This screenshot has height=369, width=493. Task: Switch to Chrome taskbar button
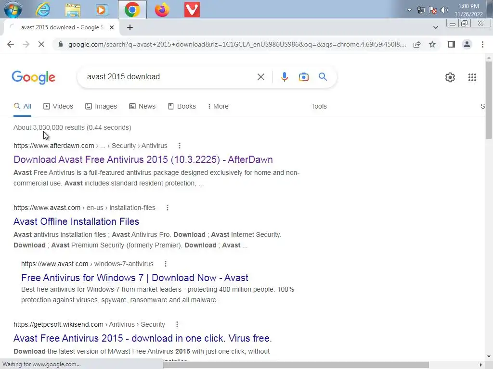[x=132, y=10]
